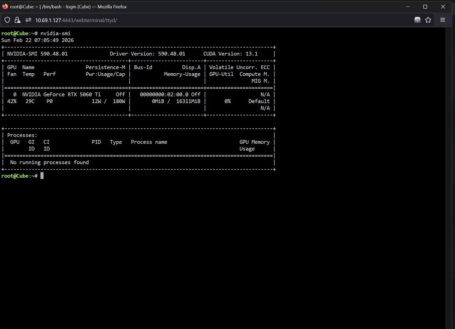Click the memory used value '0MiB'

pyautogui.click(x=158, y=101)
